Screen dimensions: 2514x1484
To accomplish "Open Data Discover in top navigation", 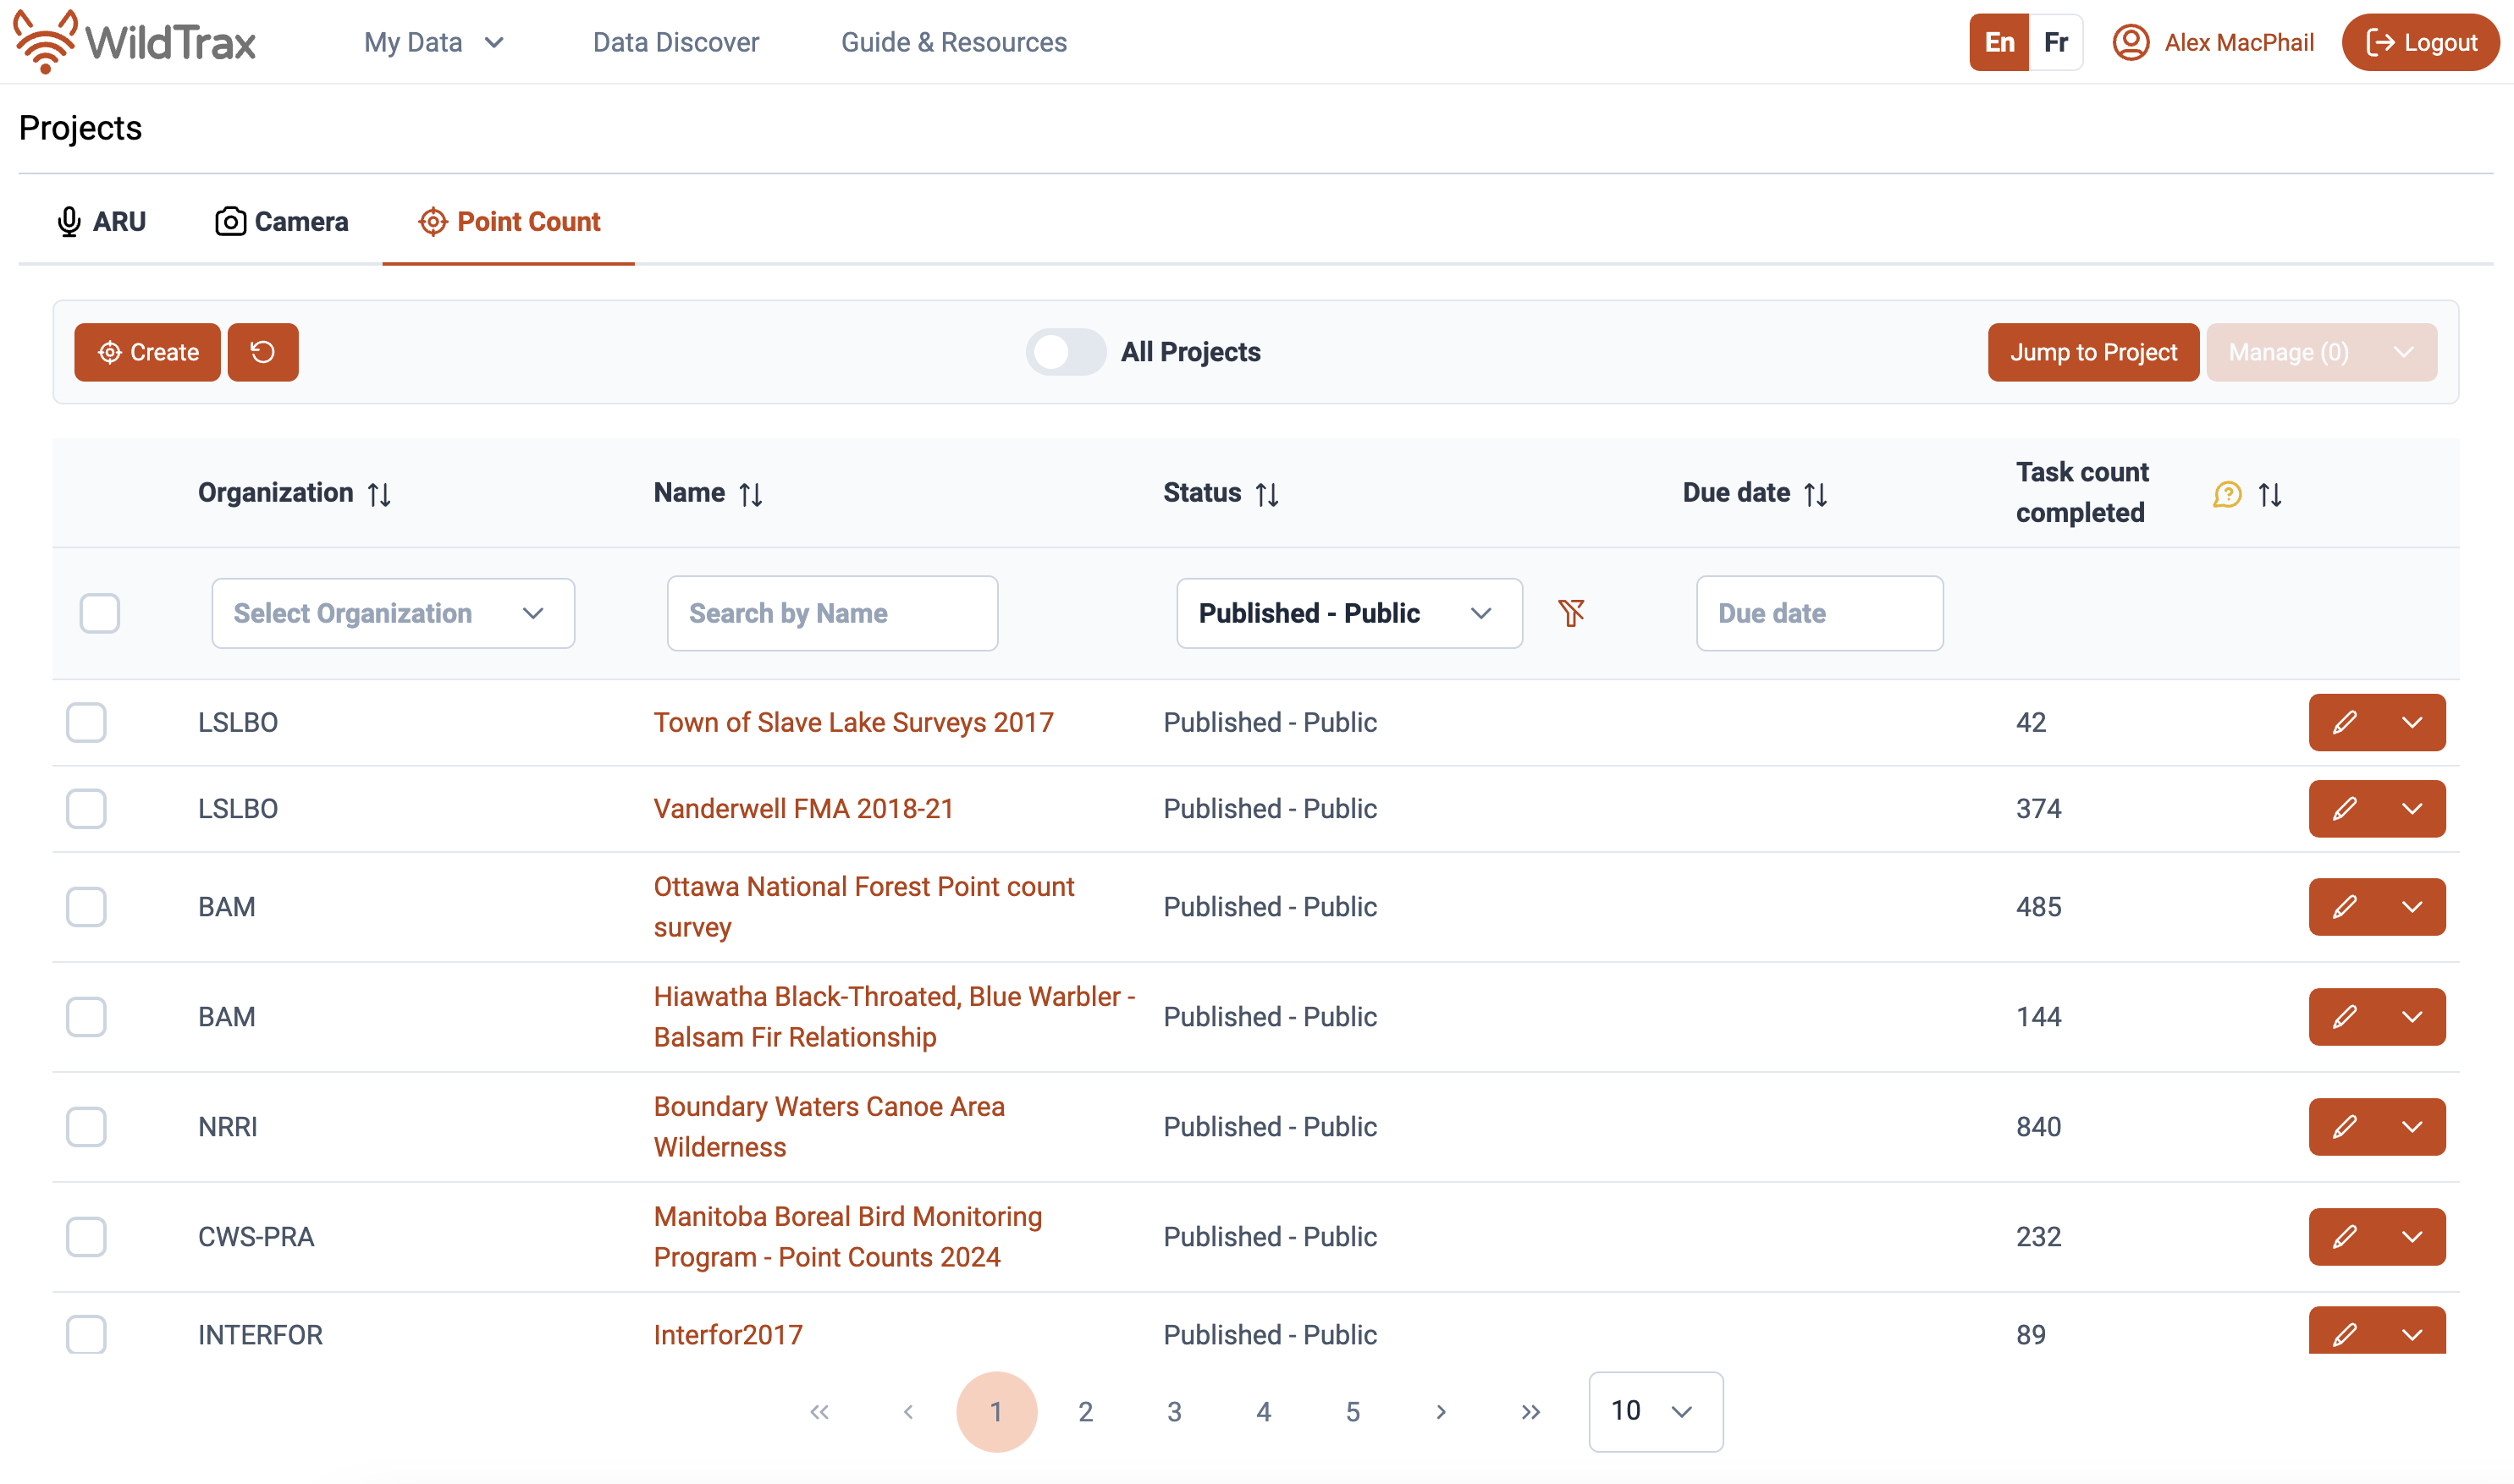I will 675,42.
